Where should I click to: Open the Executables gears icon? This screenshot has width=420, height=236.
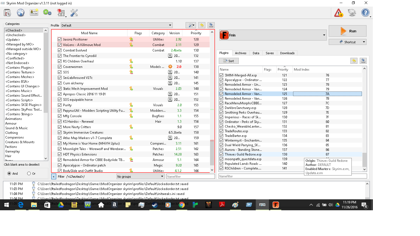[x=47, y=13]
